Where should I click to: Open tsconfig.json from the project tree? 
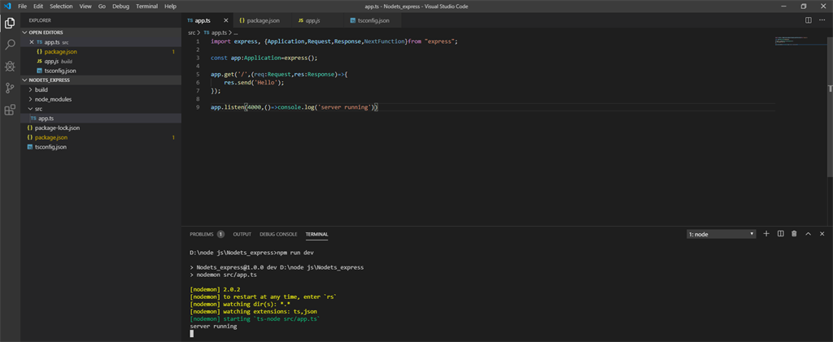click(x=50, y=147)
